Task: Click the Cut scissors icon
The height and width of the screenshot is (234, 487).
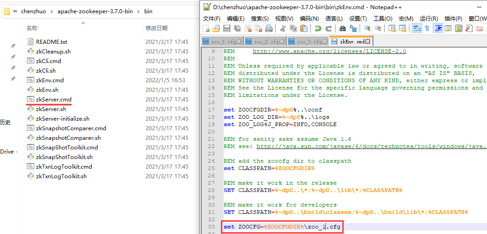Action: tap(283, 28)
